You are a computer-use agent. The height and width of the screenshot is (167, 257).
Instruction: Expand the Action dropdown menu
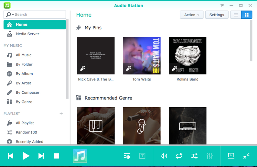pyautogui.click(x=192, y=15)
